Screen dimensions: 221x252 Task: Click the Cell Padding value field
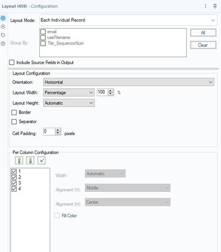[x=49, y=132]
